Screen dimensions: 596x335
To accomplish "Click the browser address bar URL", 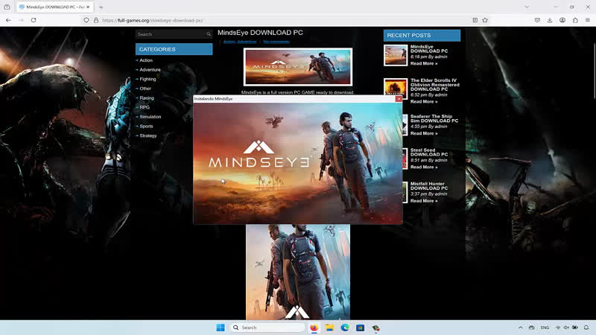I will coord(153,20).
